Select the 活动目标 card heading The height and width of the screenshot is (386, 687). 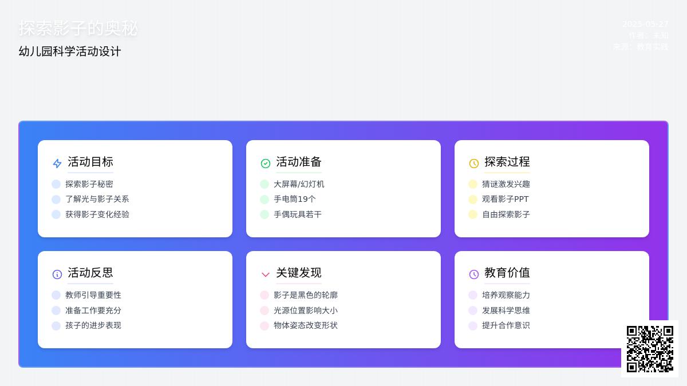point(90,162)
